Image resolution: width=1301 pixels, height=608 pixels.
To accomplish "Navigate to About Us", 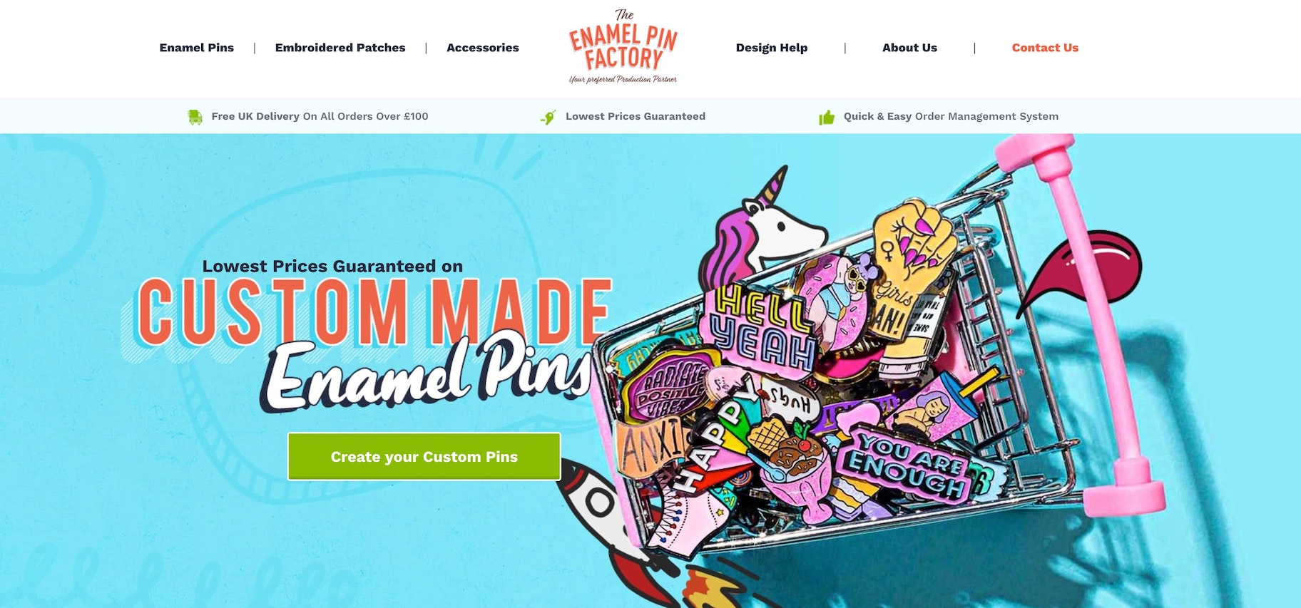I will click(909, 48).
